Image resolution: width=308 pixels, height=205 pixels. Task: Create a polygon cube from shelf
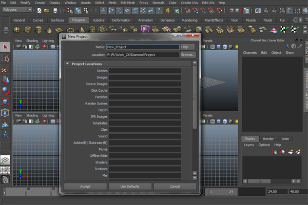coord(28,30)
